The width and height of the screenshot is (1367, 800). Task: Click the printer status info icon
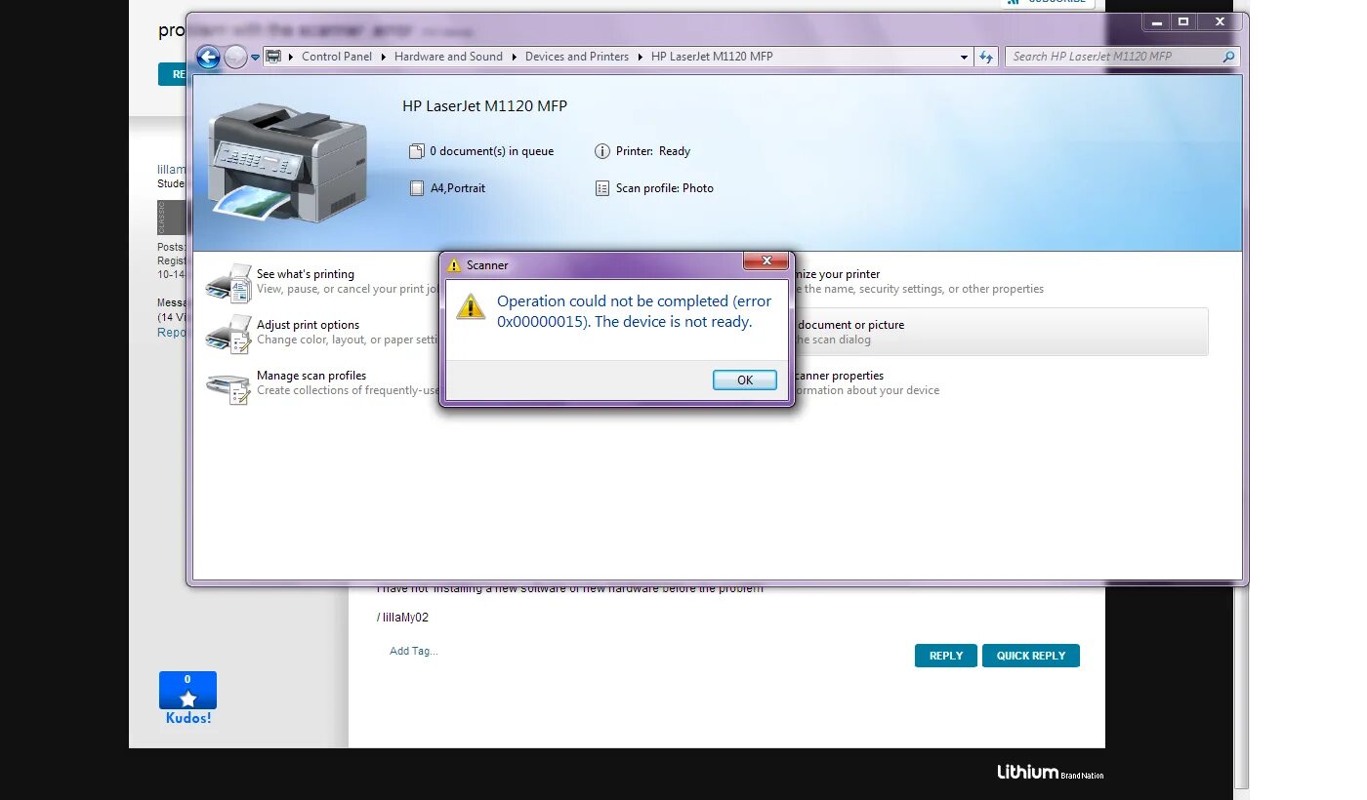click(x=602, y=151)
